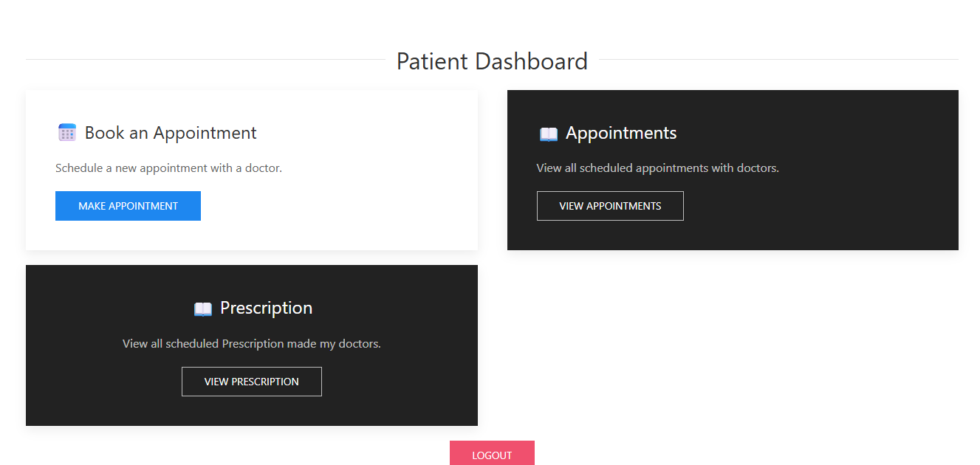Click the open book icon beside Appointments
This screenshot has height=465, width=980.
[548, 134]
